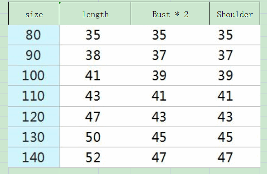
Task: Select the 'length' column header cell
Action: tap(95, 14)
